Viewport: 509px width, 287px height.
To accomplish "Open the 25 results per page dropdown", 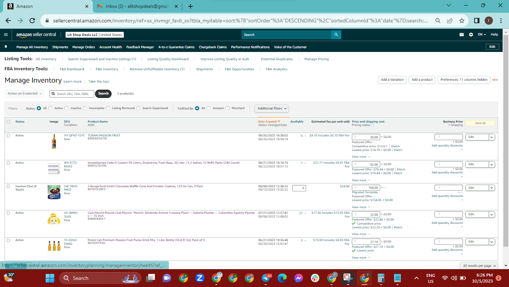I will click(x=479, y=266).
